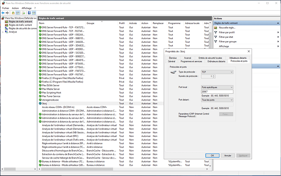
Task: Open the Port local dropdown
Action: point(217,87)
